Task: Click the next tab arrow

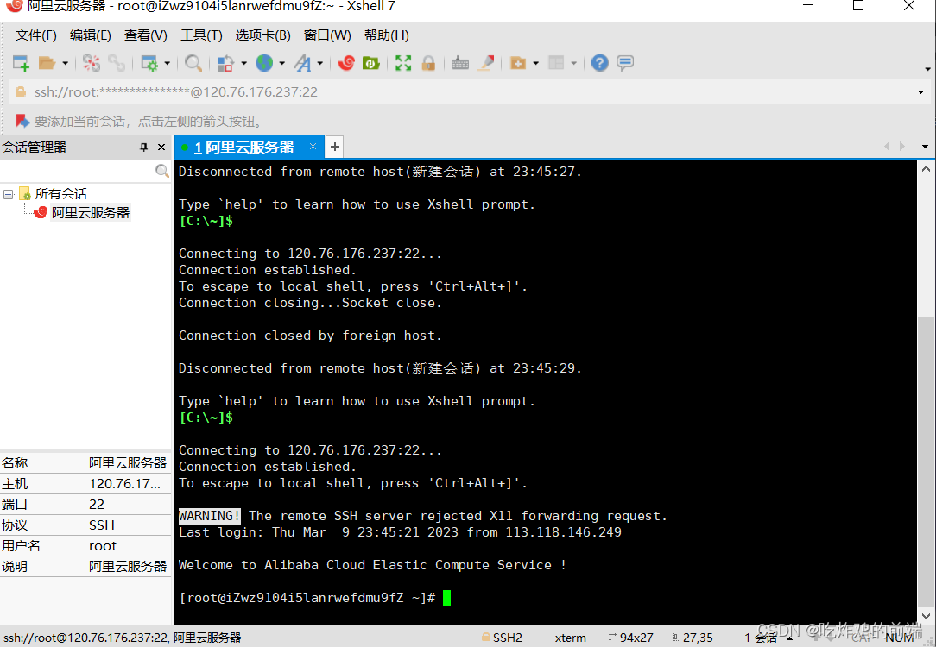Action: [x=902, y=146]
